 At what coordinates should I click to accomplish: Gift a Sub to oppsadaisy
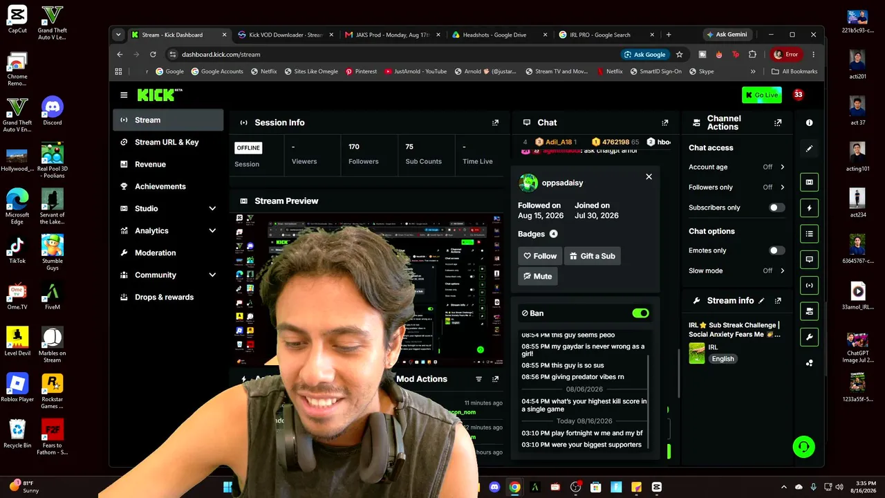(x=593, y=256)
